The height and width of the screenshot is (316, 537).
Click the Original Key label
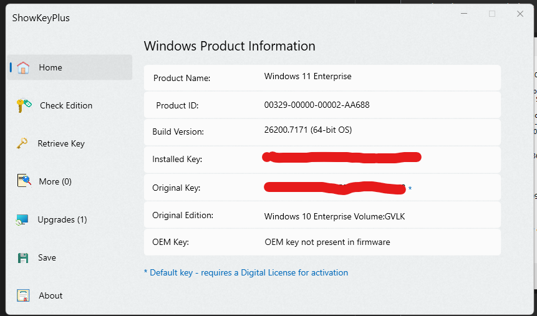click(176, 188)
